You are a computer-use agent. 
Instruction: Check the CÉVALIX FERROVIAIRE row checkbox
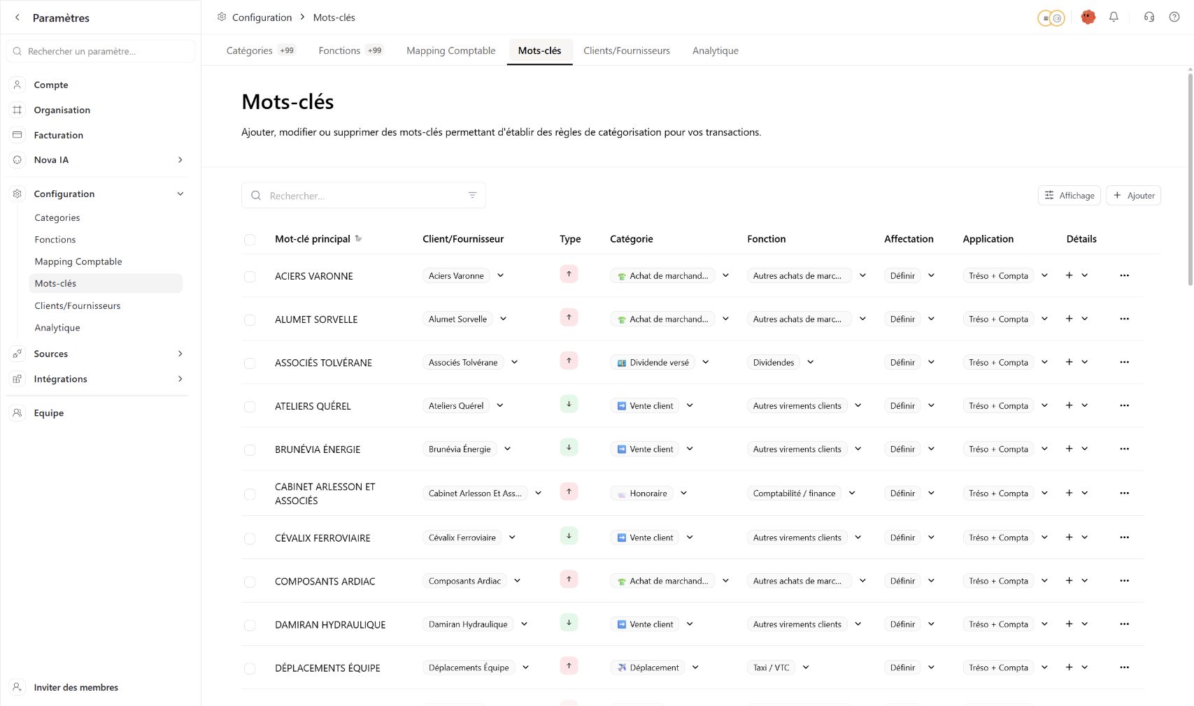click(x=250, y=539)
